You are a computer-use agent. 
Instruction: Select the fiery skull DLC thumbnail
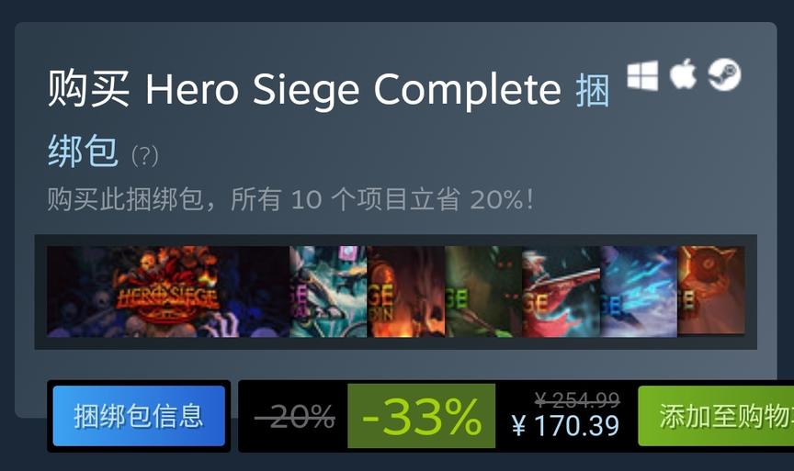tap(406, 291)
